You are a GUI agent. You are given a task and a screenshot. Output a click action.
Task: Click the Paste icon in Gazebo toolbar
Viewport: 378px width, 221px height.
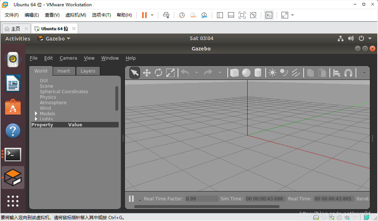tap(322, 73)
